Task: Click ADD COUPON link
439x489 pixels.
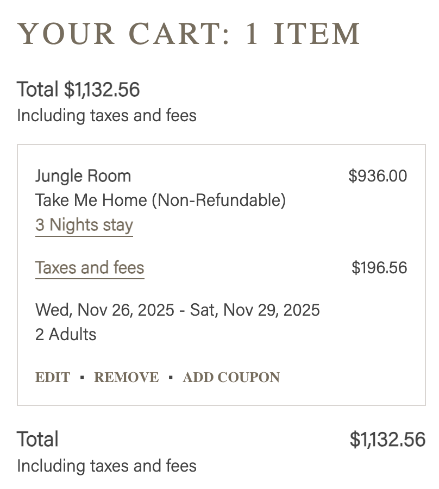Action: tap(231, 378)
